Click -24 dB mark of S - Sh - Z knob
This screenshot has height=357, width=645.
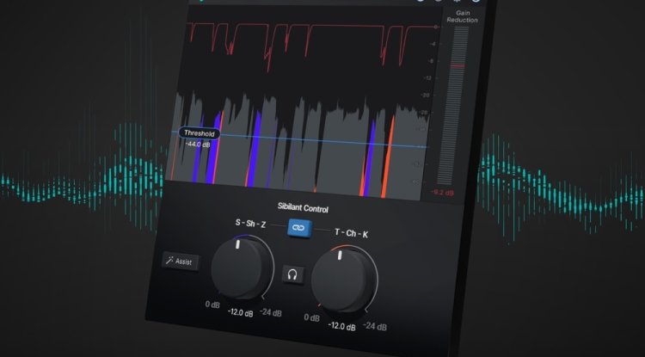click(x=271, y=312)
